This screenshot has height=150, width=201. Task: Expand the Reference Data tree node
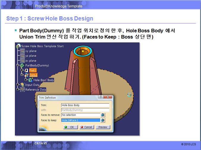(x=18, y=89)
